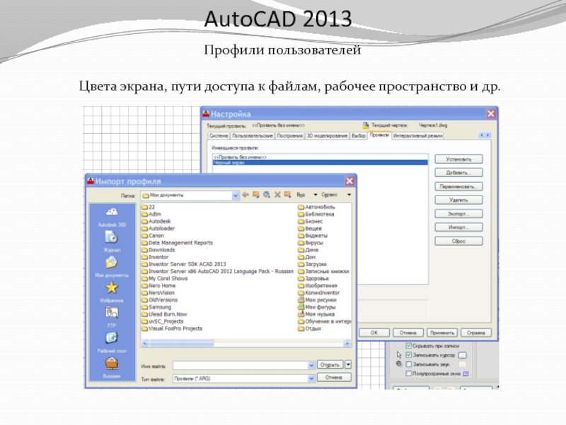Click Отмена in Импорт профиля dialog
Image resolution: width=566 pixels, height=425 pixels.
point(334,378)
